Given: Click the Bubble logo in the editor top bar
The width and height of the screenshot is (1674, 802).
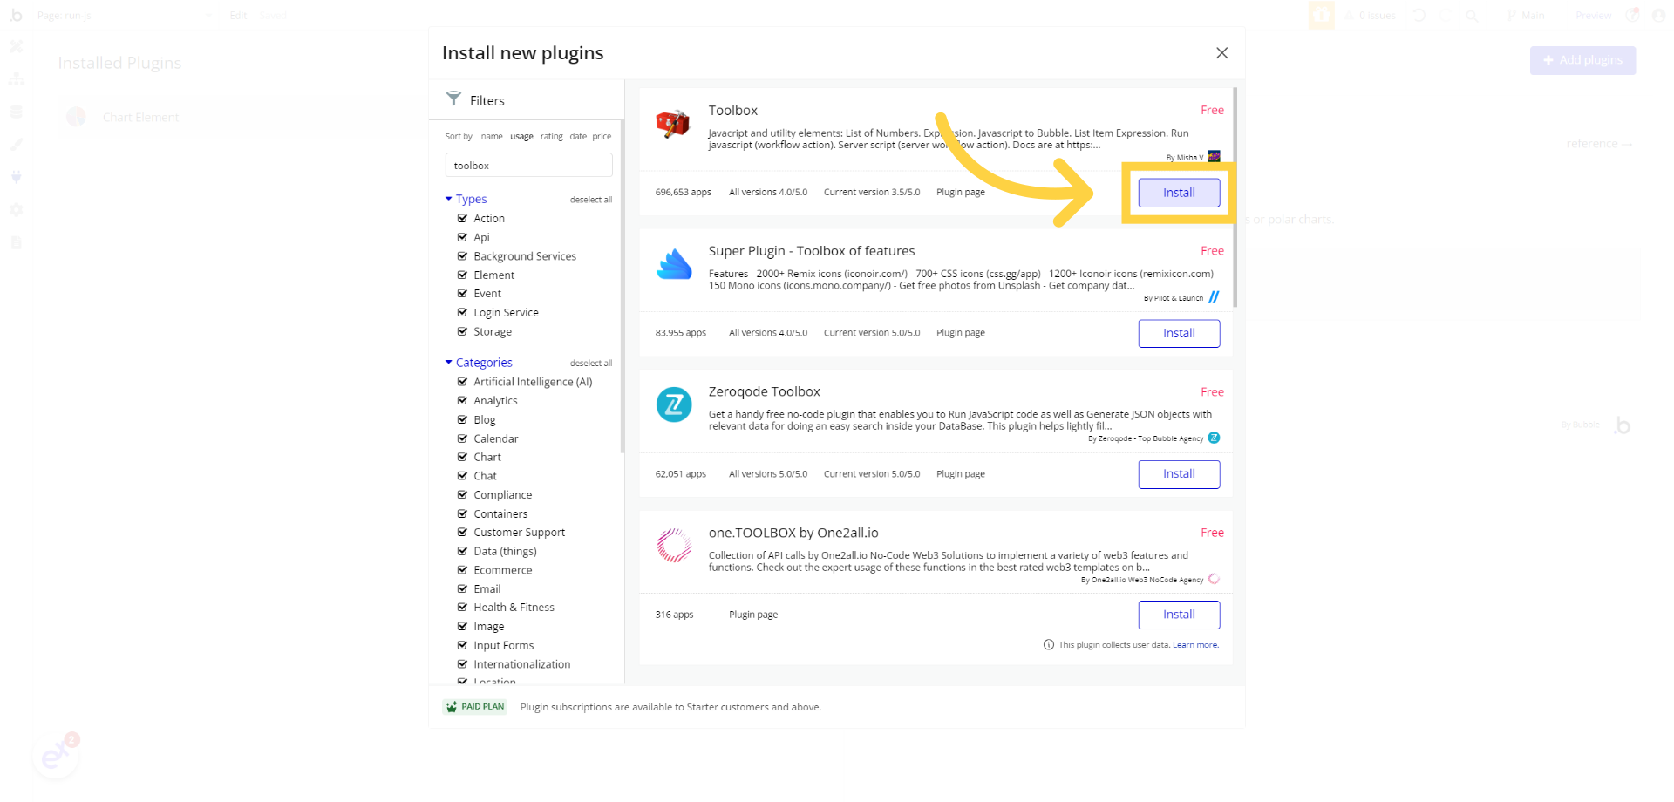Looking at the screenshot, I should pyautogui.click(x=16, y=15).
